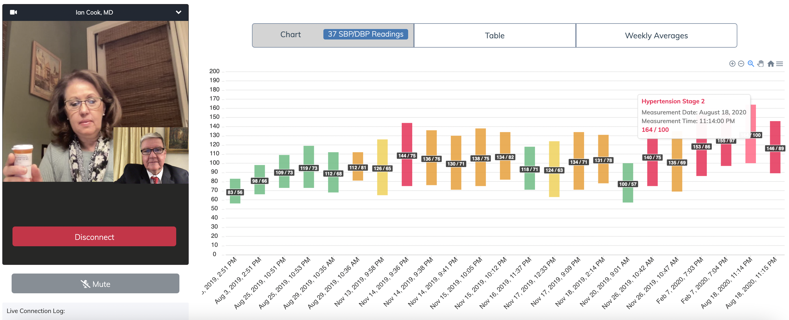
Task: Select the panning hand tool
Action: point(761,64)
